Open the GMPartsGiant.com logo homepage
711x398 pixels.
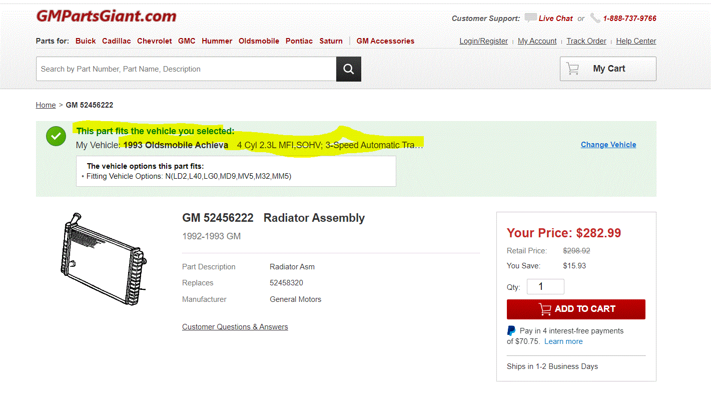pos(106,16)
